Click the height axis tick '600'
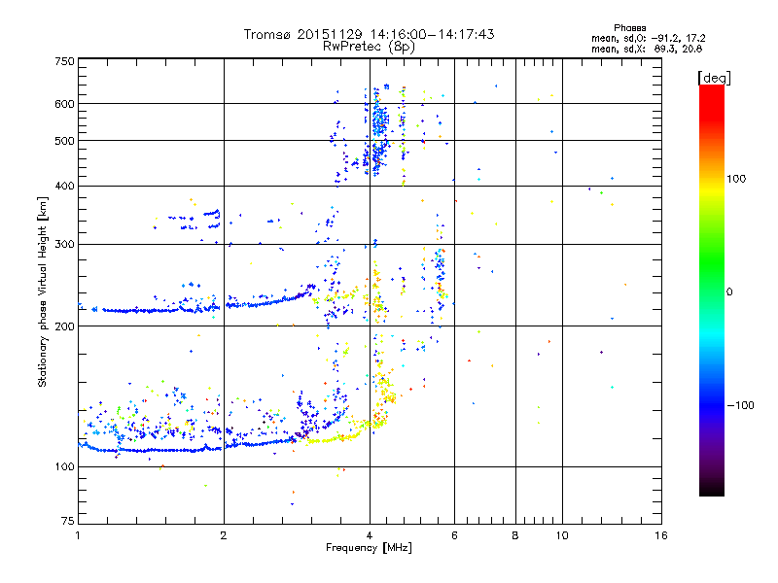 pyautogui.click(x=64, y=104)
